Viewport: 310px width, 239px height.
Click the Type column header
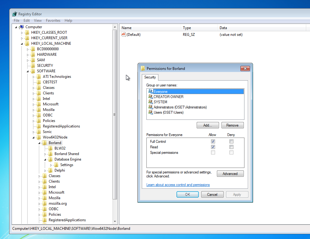199,28
